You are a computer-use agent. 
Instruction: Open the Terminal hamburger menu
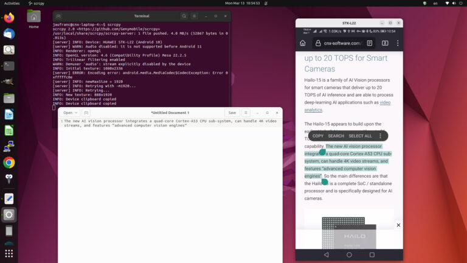point(194,16)
